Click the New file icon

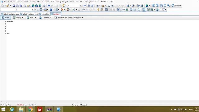coord(2,6)
